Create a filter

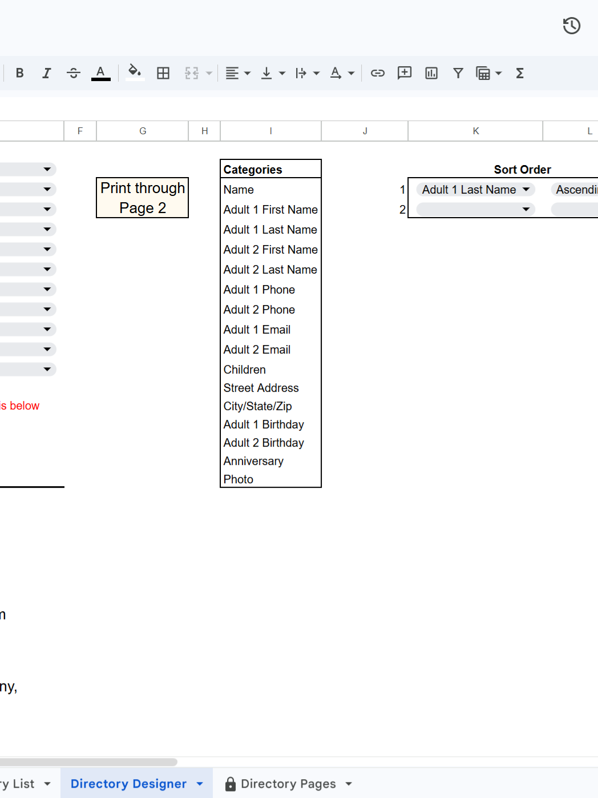(458, 73)
